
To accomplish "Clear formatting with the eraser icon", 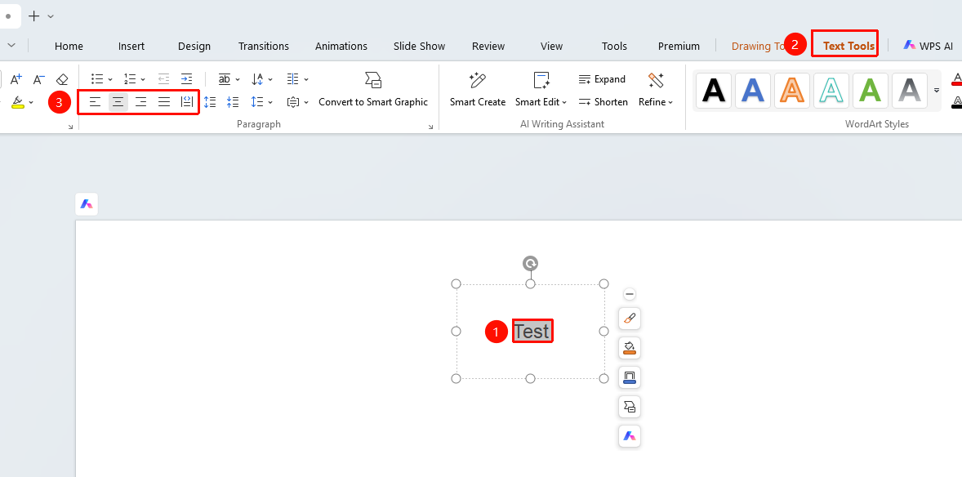I will tap(62, 79).
